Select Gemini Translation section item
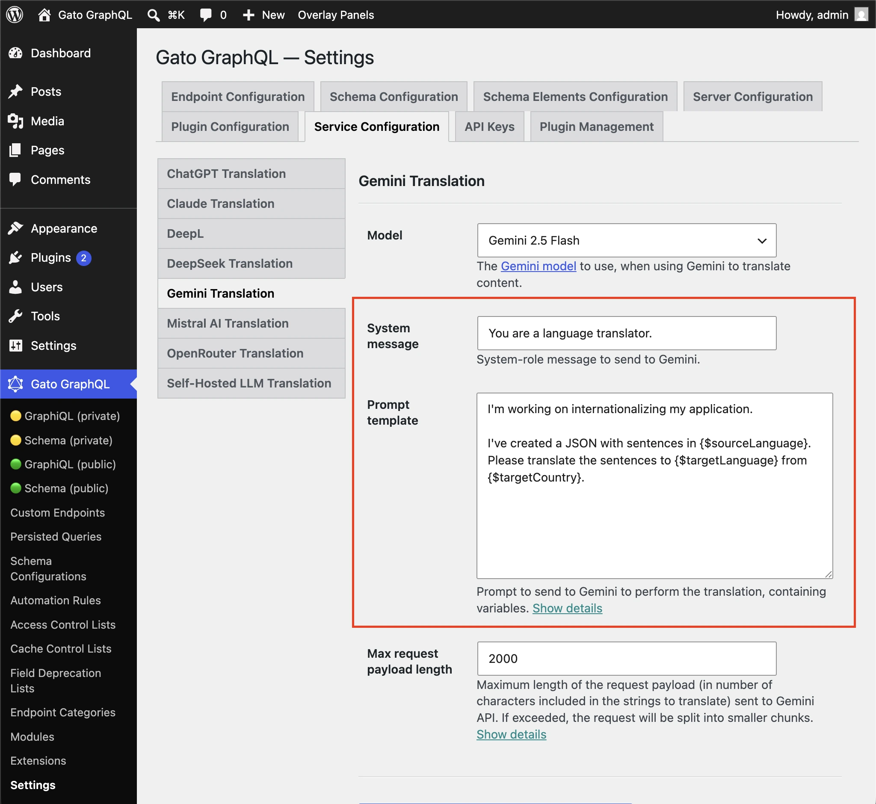 coord(251,294)
